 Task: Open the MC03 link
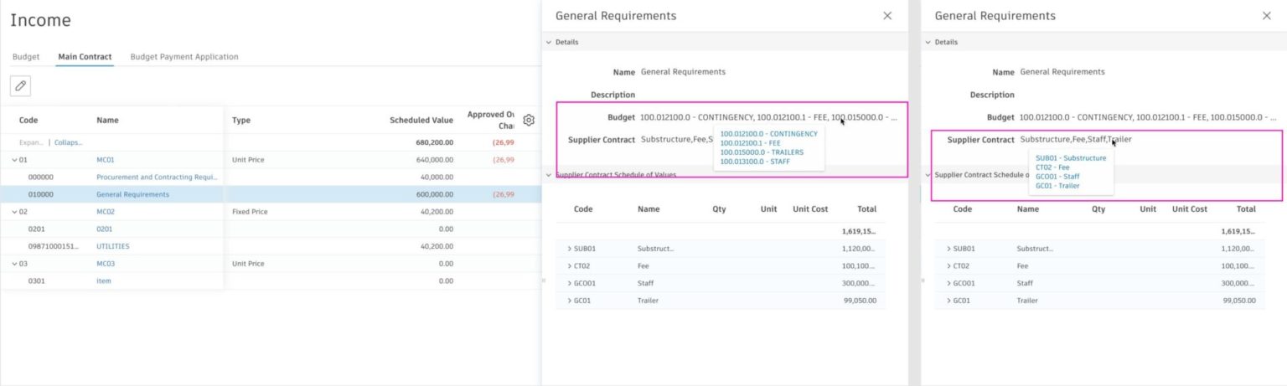[105, 264]
